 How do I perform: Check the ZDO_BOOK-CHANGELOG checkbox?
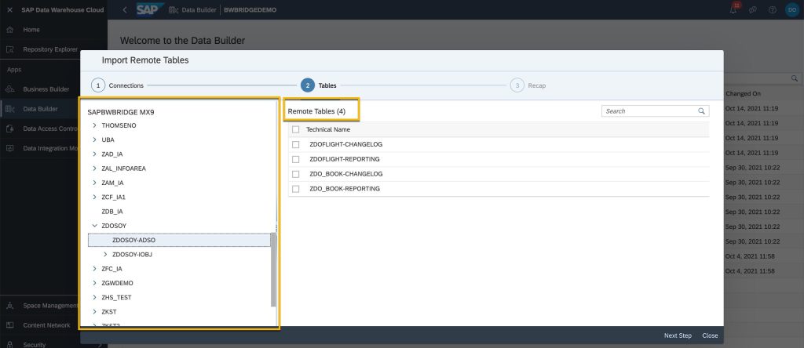point(295,174)
